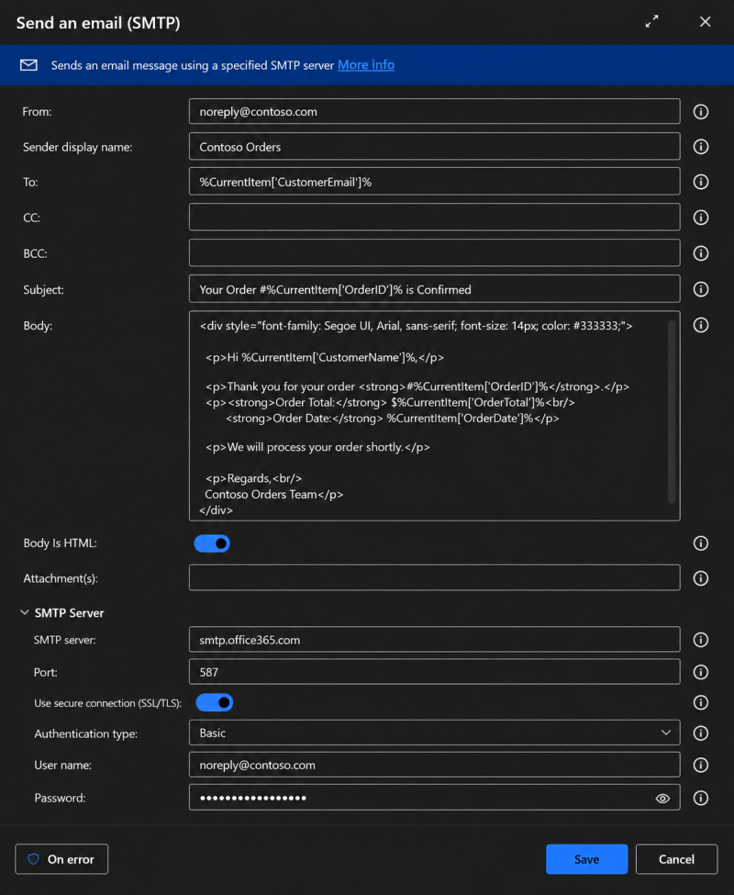734x895 pixels.
Task: Click the On error button
Action: 61,859
